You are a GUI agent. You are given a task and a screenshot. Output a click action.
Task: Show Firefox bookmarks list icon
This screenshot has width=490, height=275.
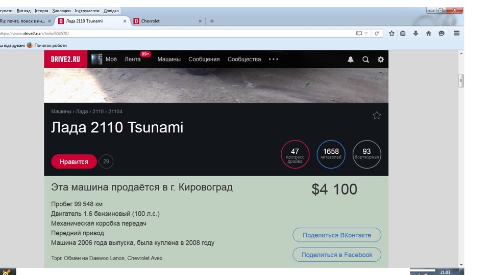point(403,34)
